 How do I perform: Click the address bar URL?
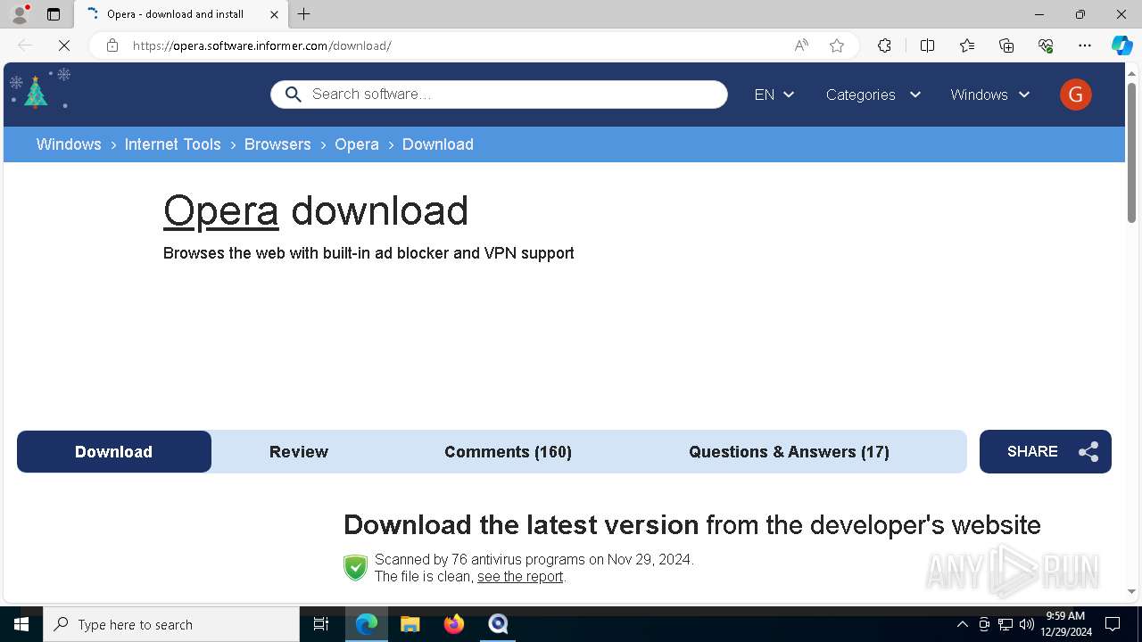pyautogui.click(x=262, y=45)
